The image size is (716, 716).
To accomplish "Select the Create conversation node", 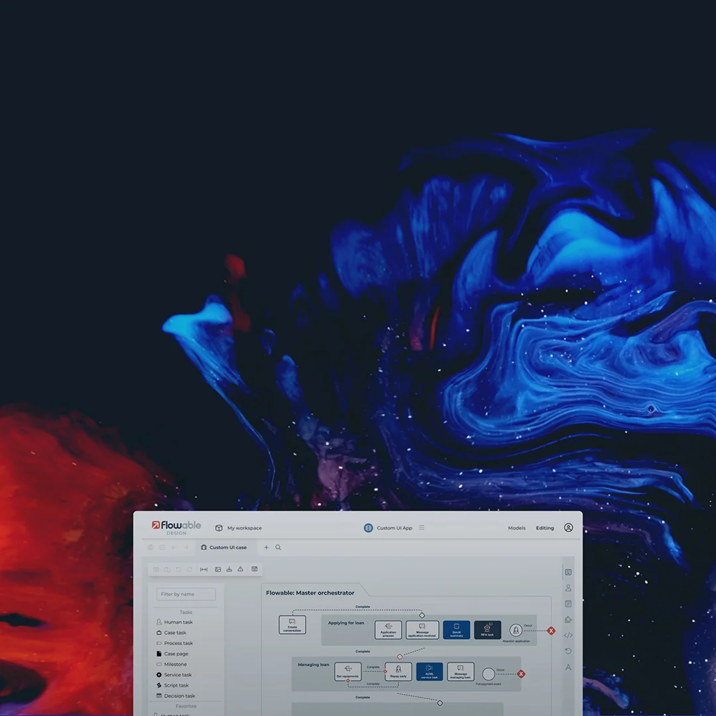I will click(292, 625).
